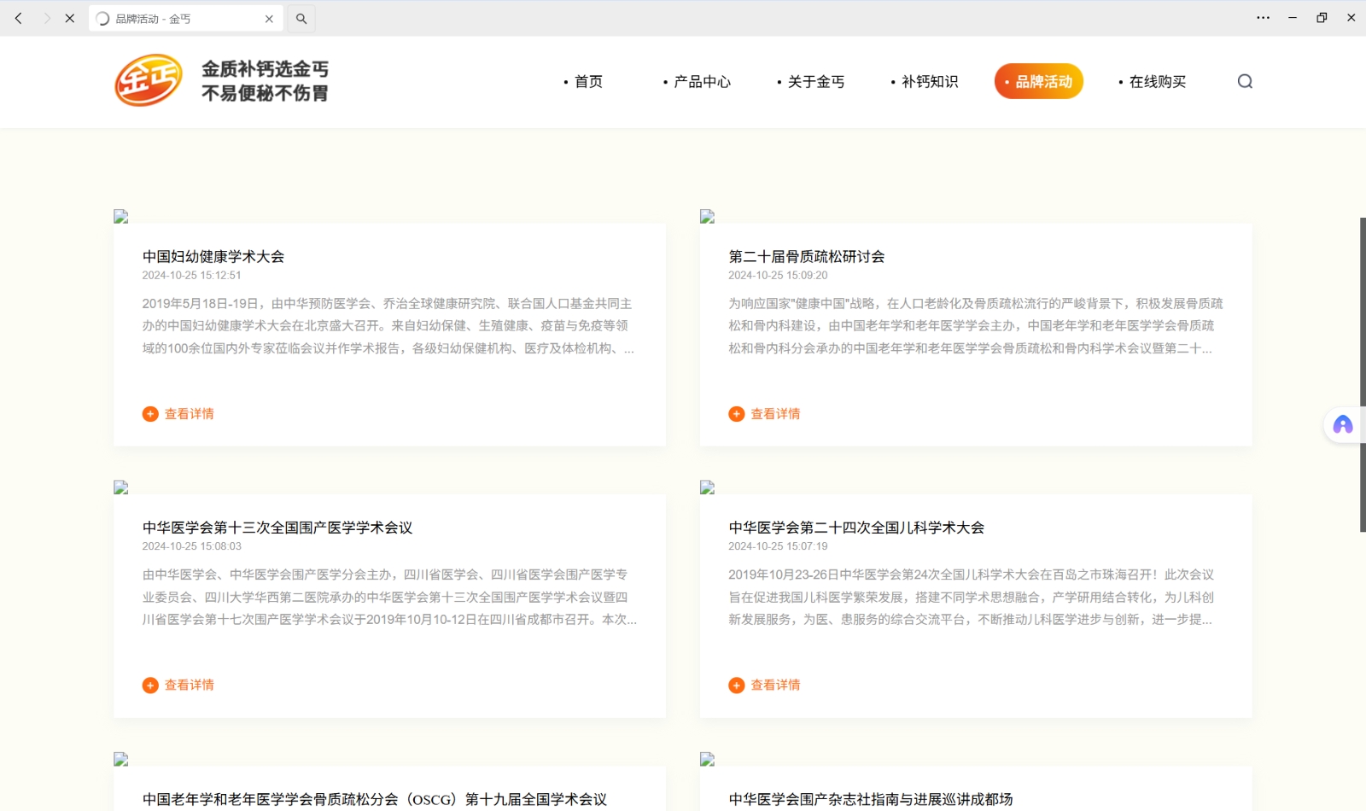Open the browser's ellipsis (...) menu
Image resolution: width=1366 pixels, height=811 pixels.
[x=1264, y=17]
